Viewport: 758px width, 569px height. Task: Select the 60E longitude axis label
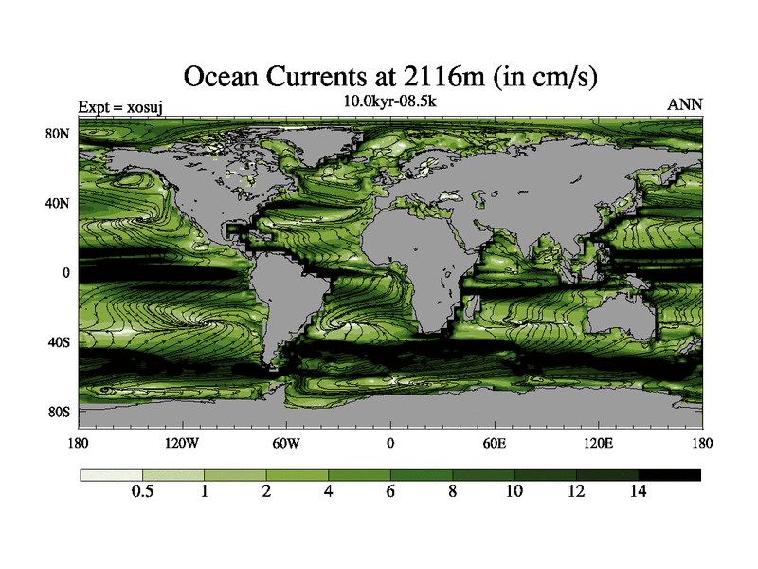tap(495, 443)
